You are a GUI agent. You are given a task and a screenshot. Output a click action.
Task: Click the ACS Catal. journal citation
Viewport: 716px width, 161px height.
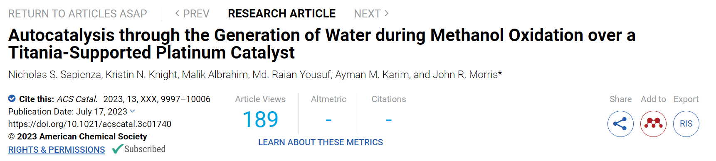pyautogui.click(x=77, y=99)
